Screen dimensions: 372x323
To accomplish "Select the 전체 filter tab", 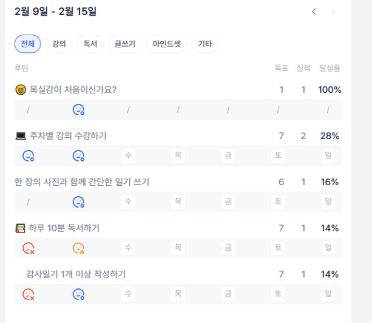I will (27, 44).
